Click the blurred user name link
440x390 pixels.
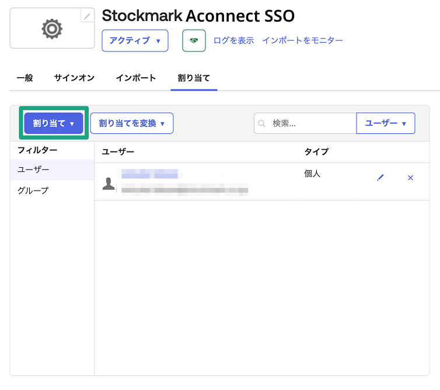click(150, 174)
